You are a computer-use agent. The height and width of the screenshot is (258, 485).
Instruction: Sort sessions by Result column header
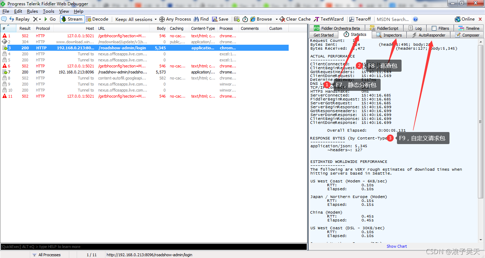(25, 28)
